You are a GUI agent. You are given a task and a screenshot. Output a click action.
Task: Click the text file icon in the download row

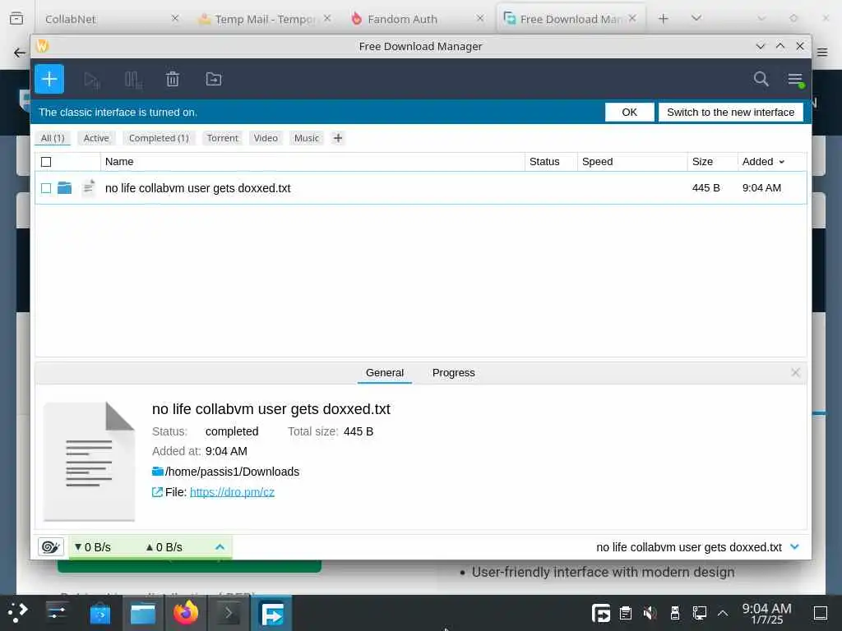click(x=89, y=188)
